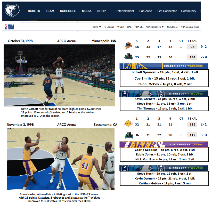Click the Timberwolves final score 117
Image resolution: width=212 pixels, height=203 pixels.
tap(192, 135)
